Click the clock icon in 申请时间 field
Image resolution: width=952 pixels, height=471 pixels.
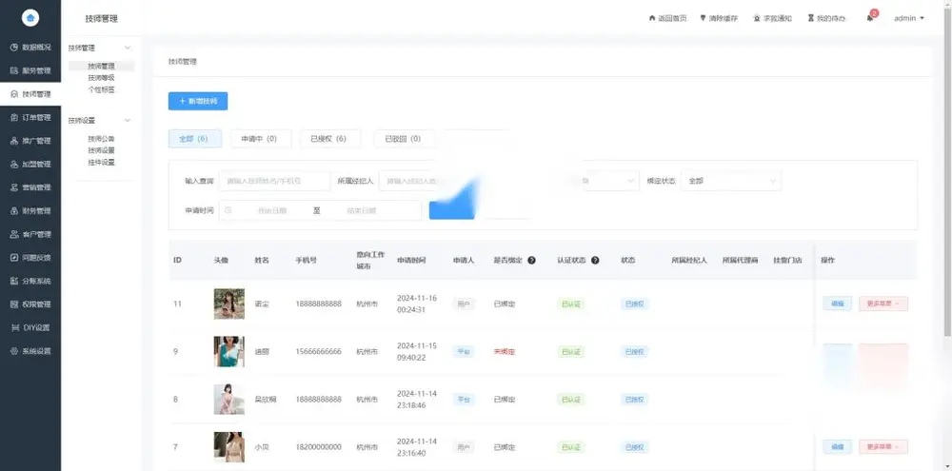[x=228, y=210]
